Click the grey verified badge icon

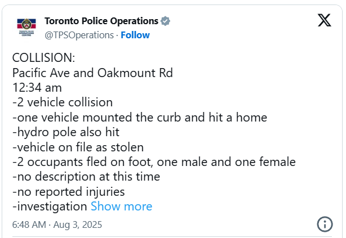coord(165,21)
